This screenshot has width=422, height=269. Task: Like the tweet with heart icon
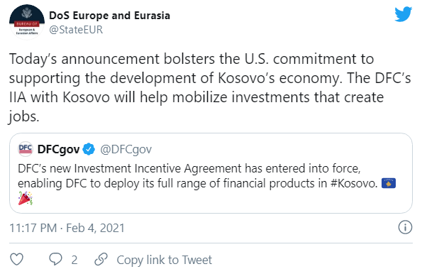(17, 259)
